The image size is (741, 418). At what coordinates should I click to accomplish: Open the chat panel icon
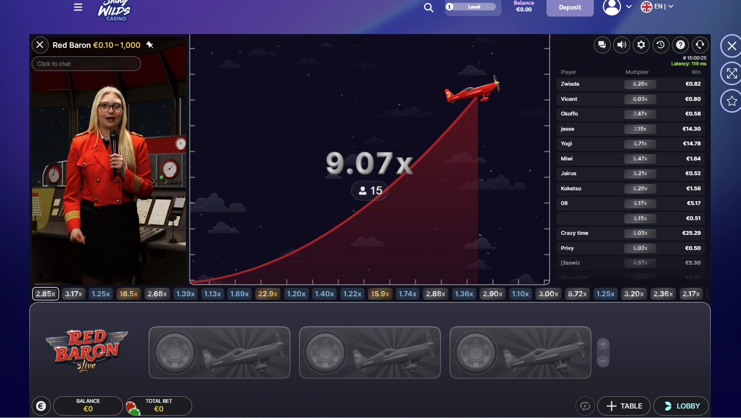[602, 45]
